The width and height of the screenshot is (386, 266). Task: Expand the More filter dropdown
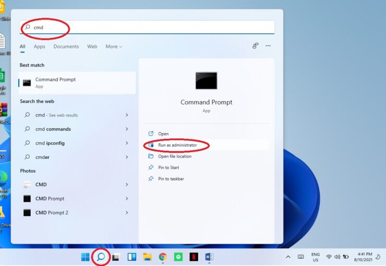click(114, 46)
